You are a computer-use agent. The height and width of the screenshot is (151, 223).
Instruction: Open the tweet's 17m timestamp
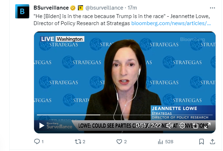[x=132, y=8]
